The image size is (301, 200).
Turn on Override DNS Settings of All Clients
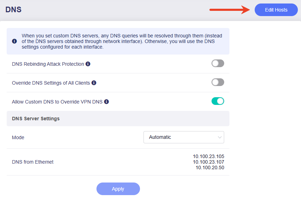[x=218, y=82]
